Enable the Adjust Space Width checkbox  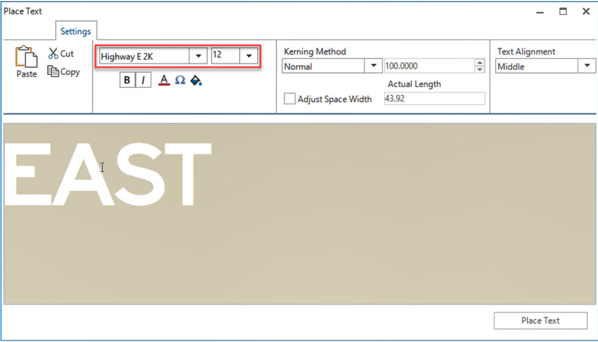coord(289,99)
